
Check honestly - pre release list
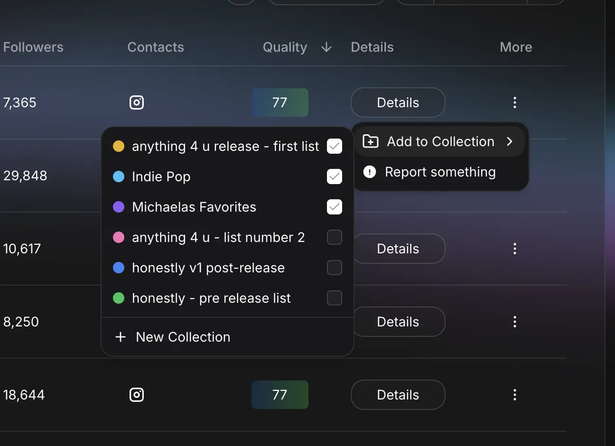335,298
